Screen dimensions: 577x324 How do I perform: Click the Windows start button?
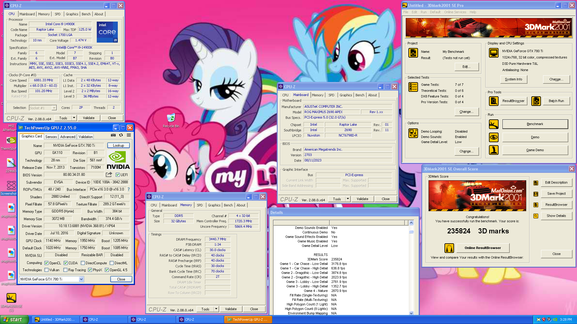coord(14,320)
